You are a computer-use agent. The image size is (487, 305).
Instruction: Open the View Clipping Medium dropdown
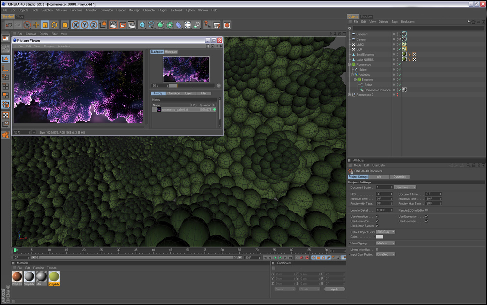click(386, 243)
